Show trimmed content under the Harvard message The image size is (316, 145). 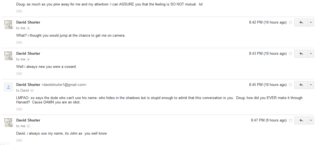click(x=19, y=109)
